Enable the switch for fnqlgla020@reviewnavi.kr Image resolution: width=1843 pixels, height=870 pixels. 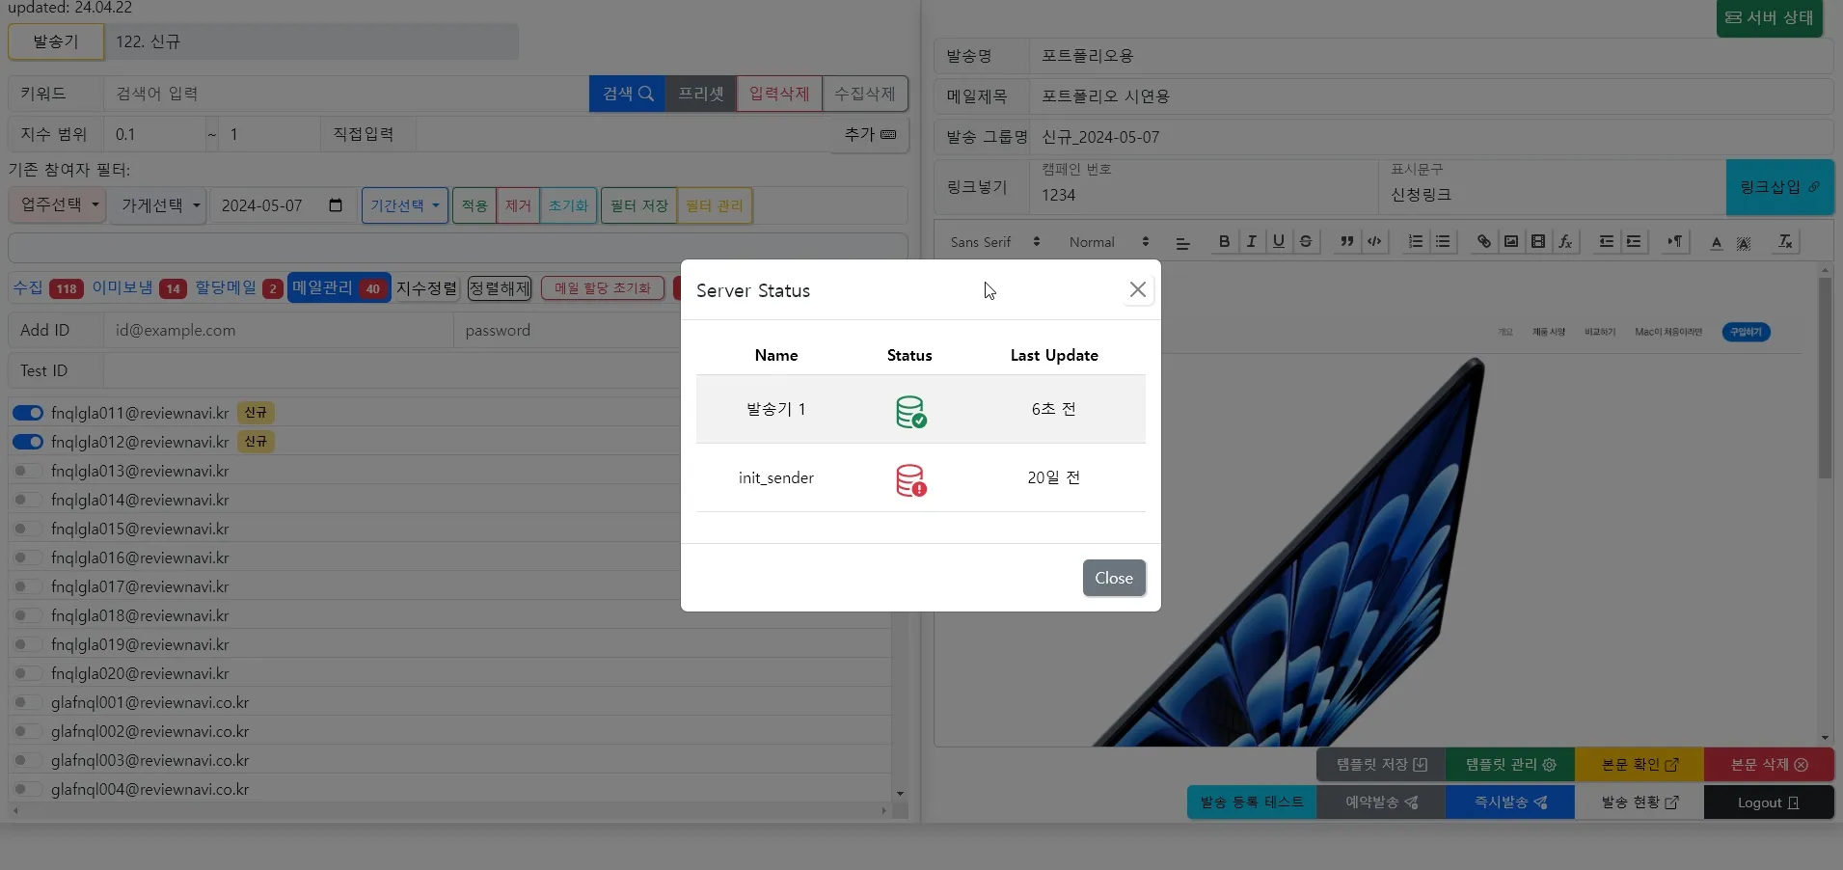(x=28, y=673)
